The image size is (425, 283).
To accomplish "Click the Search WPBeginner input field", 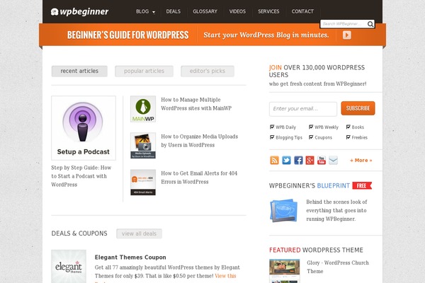I will (x=344, y=24).
